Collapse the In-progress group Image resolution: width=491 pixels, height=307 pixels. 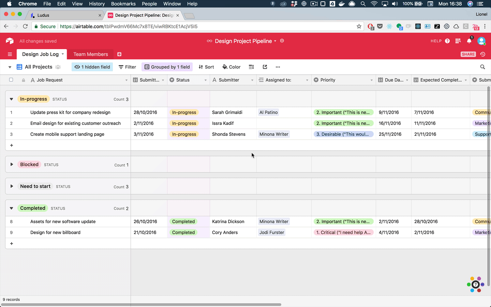pos(12,99)
